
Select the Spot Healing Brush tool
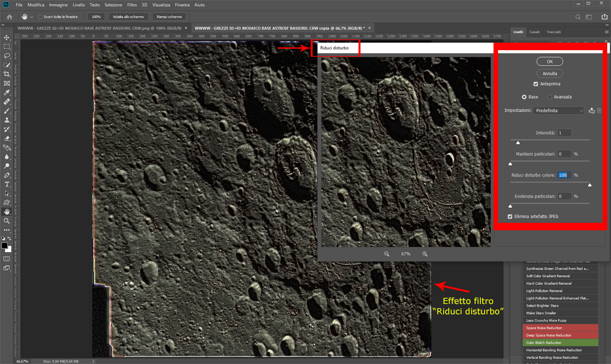(x=7, y=101)
